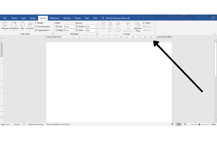Click the 0 words counter
Image resolution: width=217 pixels, height=145 pixels.
point(16,124)
